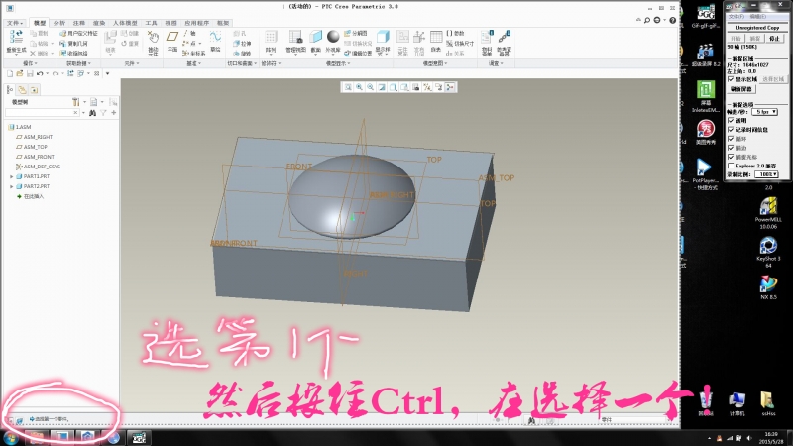This screenshot has height=446, width=793.
Task: Toggle 捕捉光标 checkbox in GIF recorder
Action: pos(731,157)
